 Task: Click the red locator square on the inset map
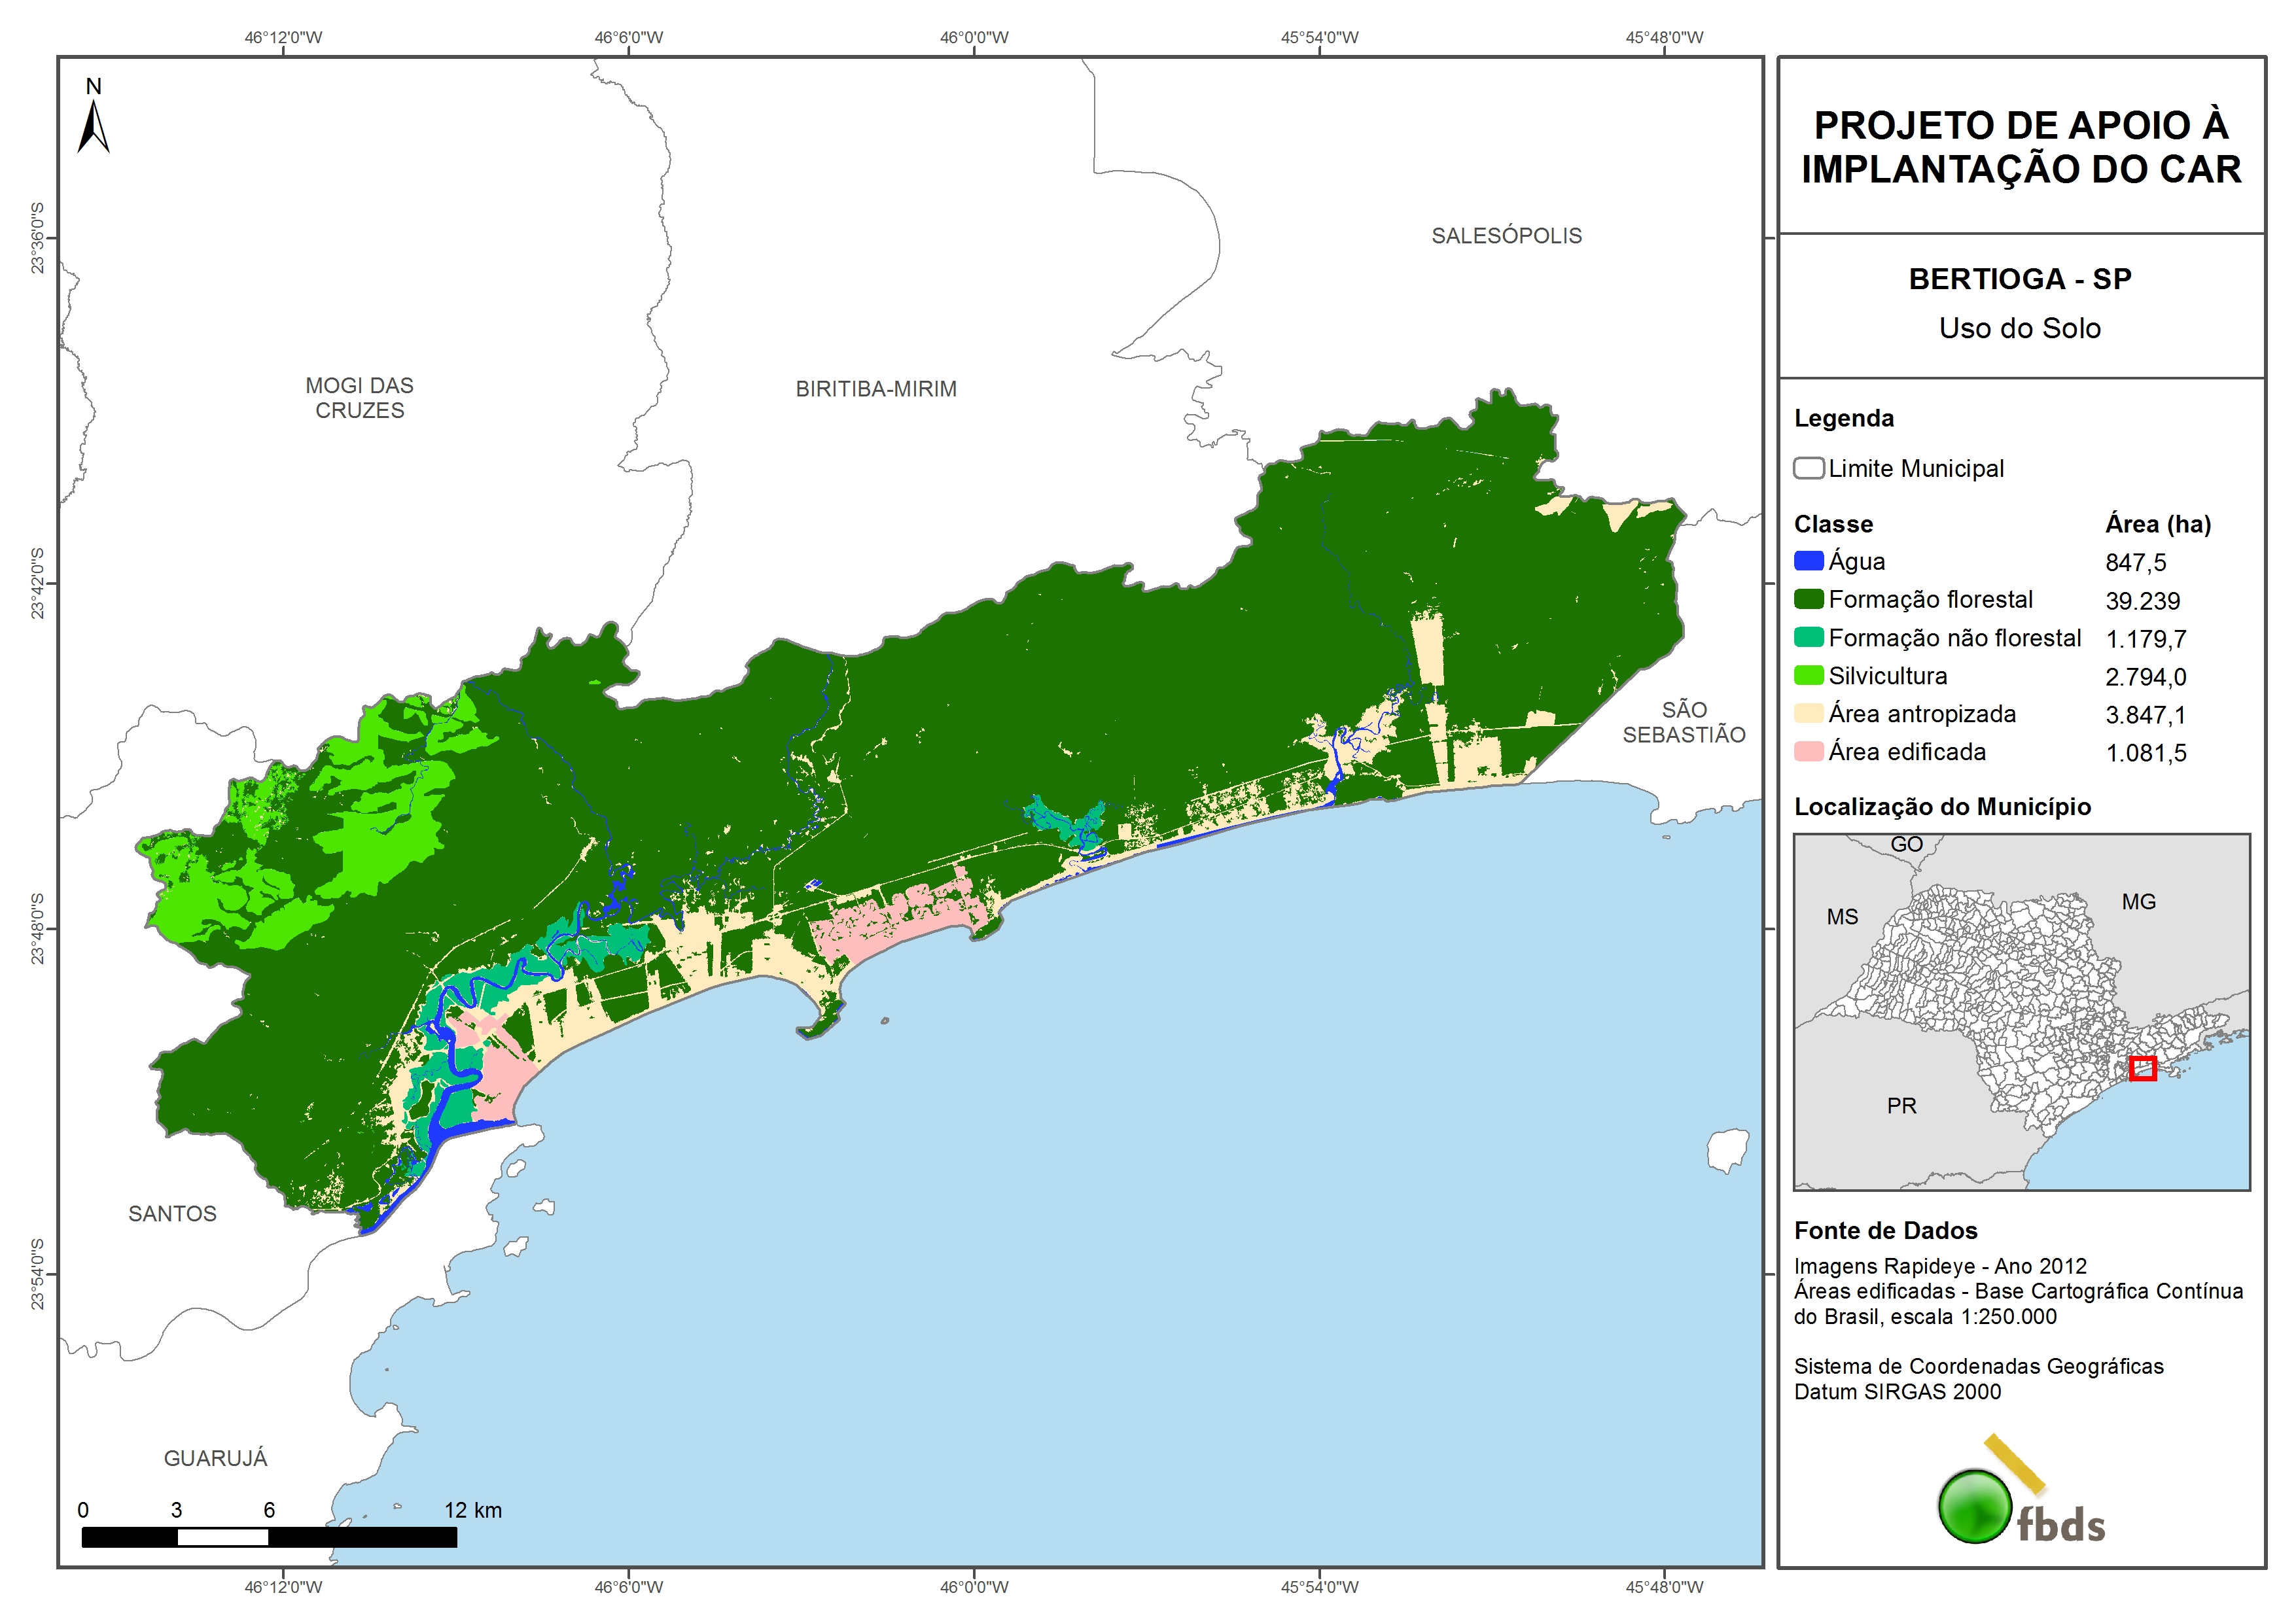2142,1068
